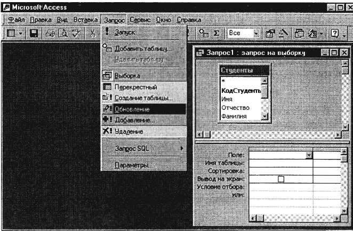Open the Properties toolbar icon
The image size is (353, 231).
coord(270,34)
